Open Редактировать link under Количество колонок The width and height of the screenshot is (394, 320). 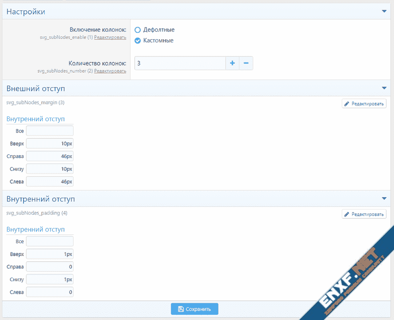point(110,71)
